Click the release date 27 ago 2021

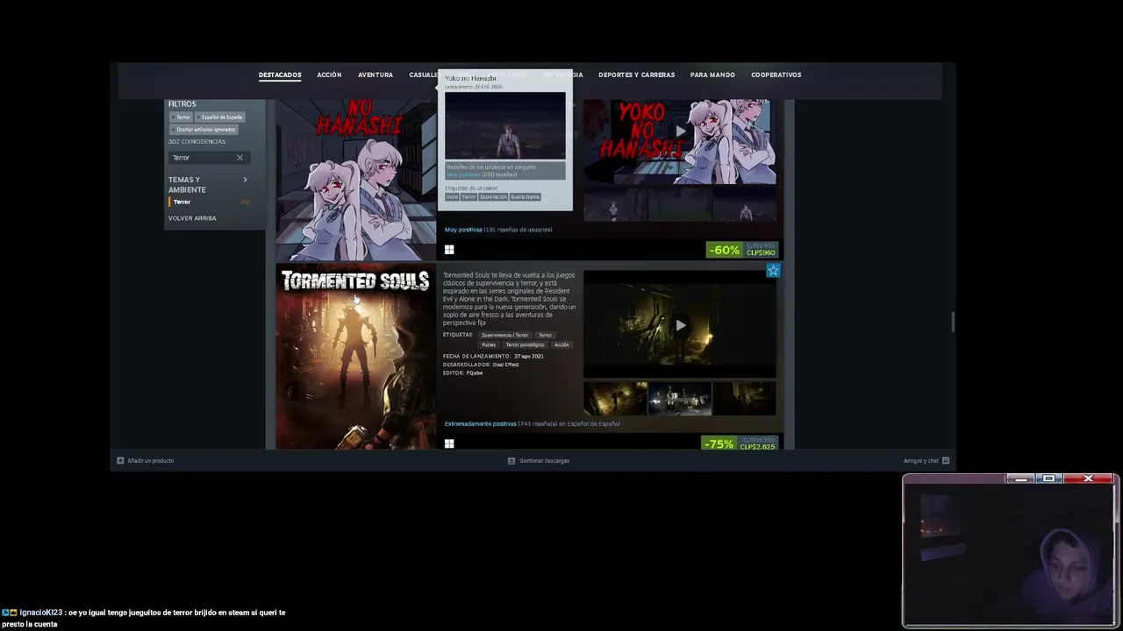point(529,356)
